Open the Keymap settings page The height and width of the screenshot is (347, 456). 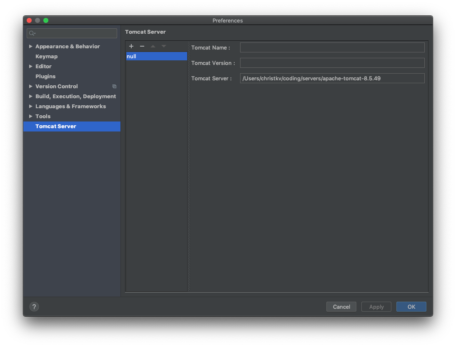click(46, 56)
